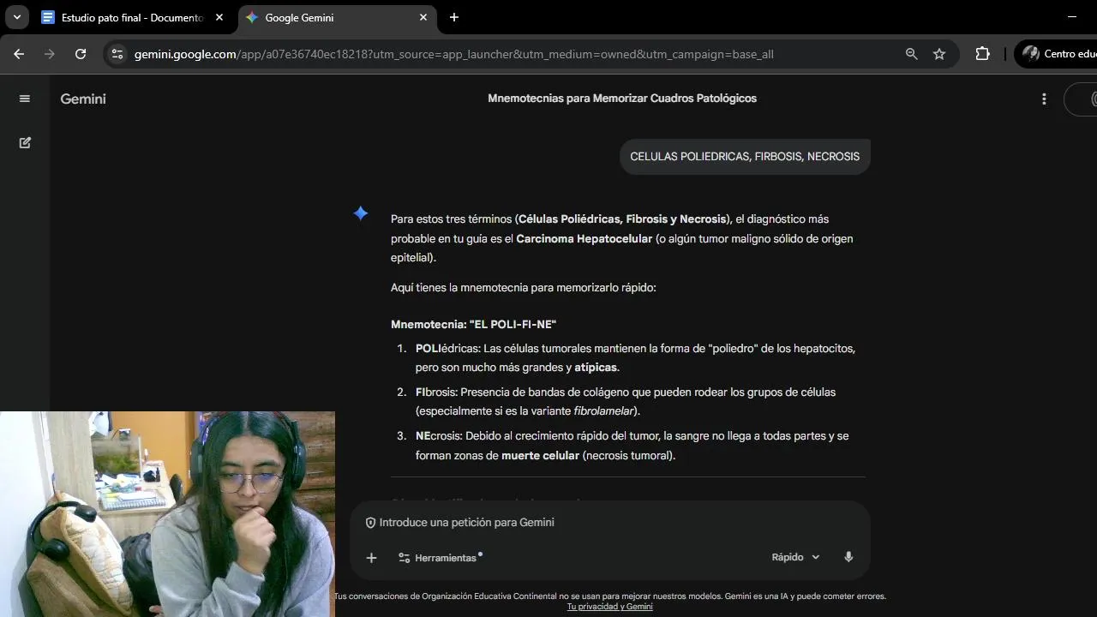This screenshot has width=1097, height=617.
Task: Click the plus icon to add files
Action: coord(371,558)
